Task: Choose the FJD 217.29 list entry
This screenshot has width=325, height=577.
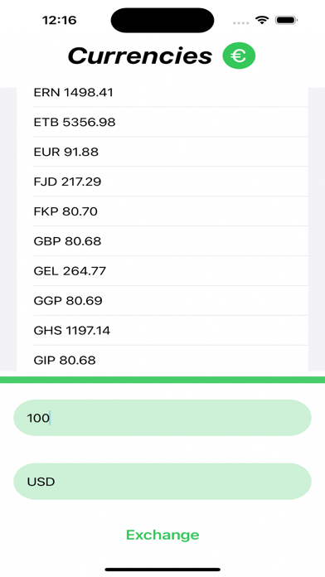Action: pyautogui.click(x=162, y=182)
